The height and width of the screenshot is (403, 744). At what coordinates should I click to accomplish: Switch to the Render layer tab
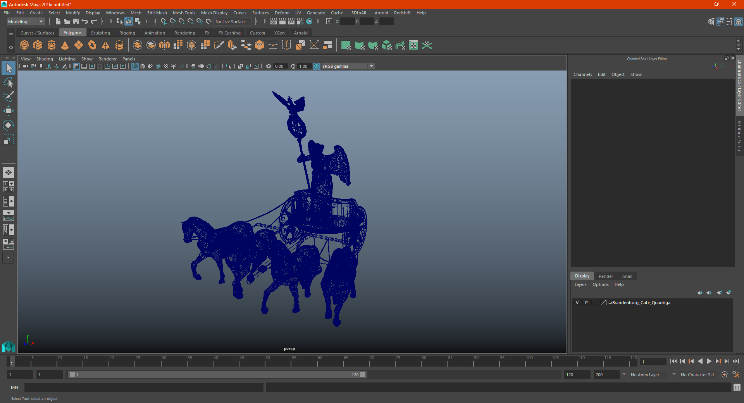click(x=606, y=276)
